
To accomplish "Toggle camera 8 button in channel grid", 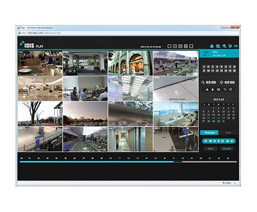I will pos(234,67).
